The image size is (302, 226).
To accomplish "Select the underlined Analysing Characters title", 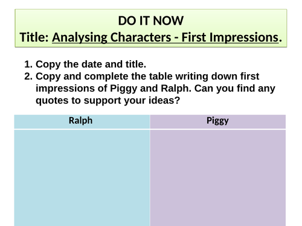I will (165, 37).
